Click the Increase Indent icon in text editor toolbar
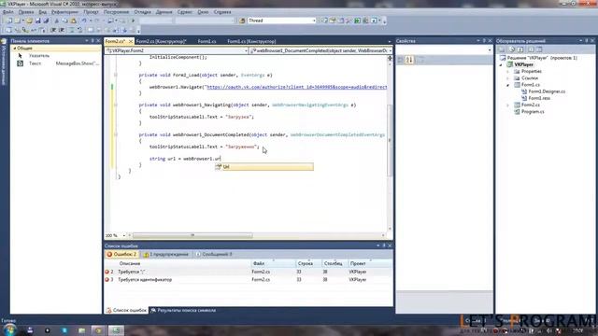Screen dimensions: 598x336 (x=62, y=30)
